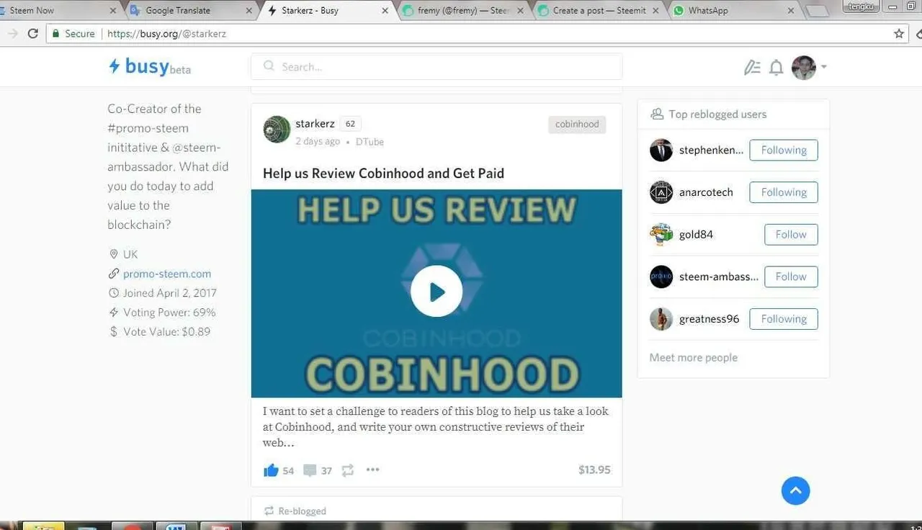Open the starkerz author name link
This screenshot has height=530, width=922.
click(315, 124)
